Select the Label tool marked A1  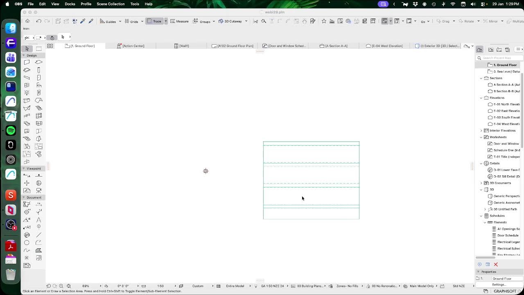(x=27, y=227)
